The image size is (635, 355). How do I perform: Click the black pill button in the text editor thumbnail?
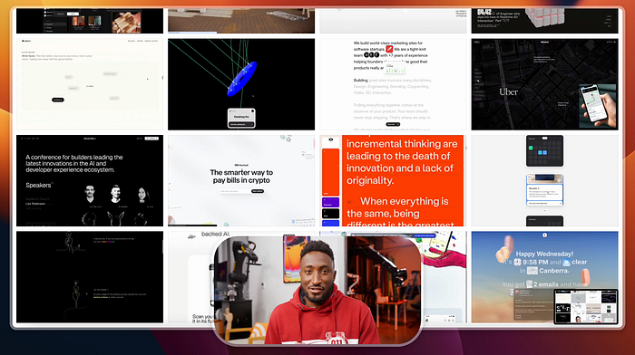point(58,100)
